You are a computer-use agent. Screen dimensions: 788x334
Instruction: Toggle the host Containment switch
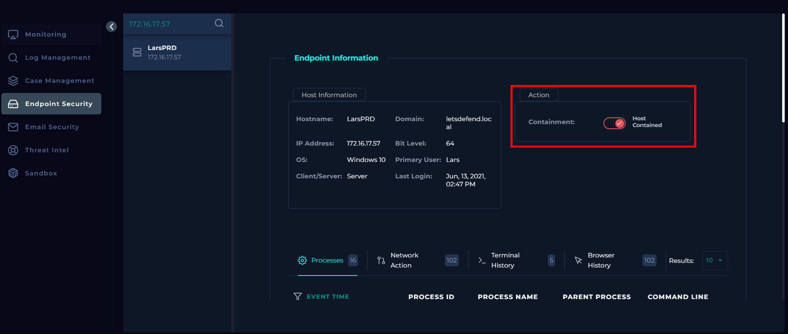pos(614,123)
